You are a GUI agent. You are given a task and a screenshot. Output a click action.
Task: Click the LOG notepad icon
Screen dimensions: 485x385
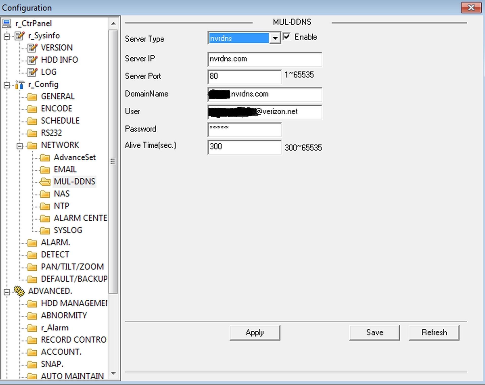pos(32,72)
